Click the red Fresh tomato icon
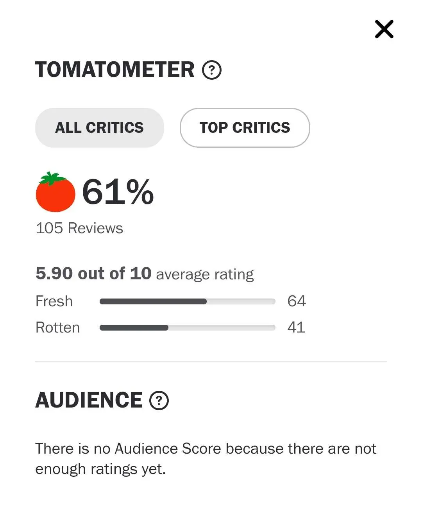The width and height of the screenshot is (422, 506). click(x=55, y=192)
